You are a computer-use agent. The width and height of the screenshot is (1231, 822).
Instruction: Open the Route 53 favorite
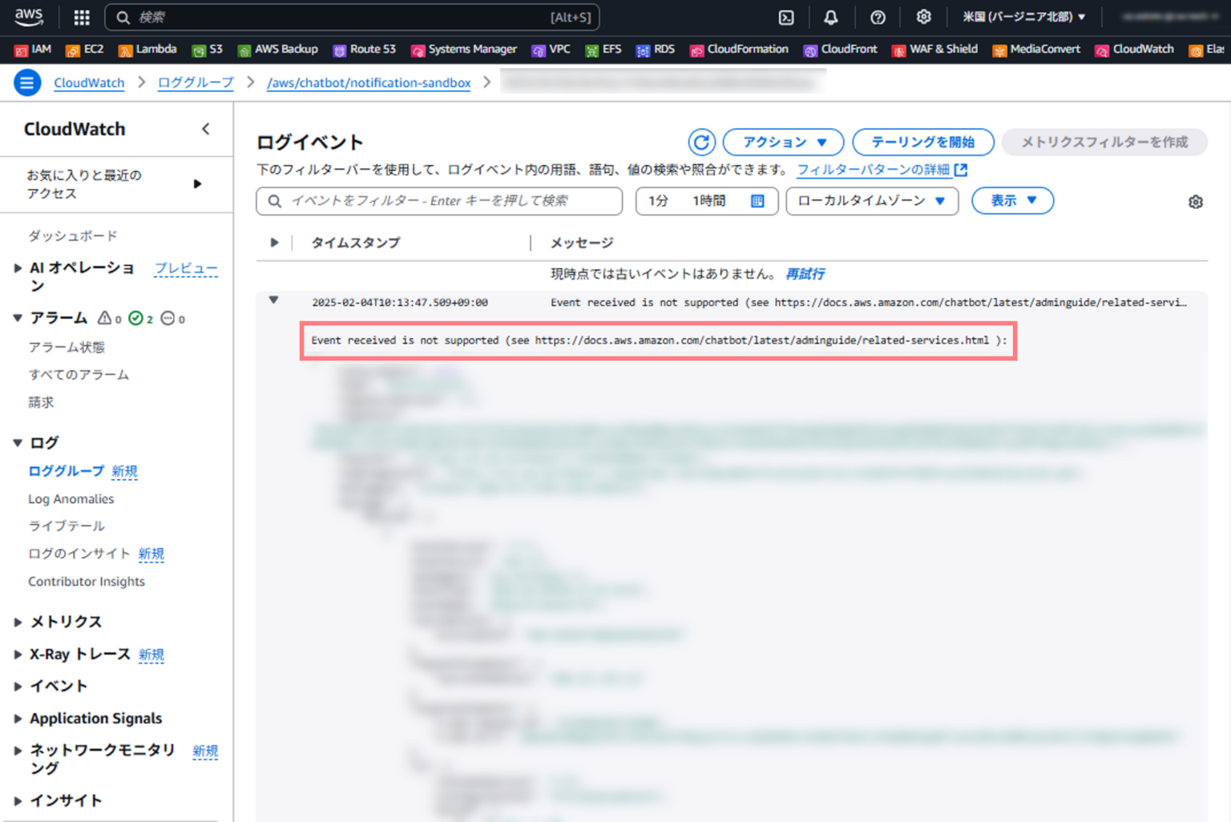pyautogui.click(x=365, y=49)
